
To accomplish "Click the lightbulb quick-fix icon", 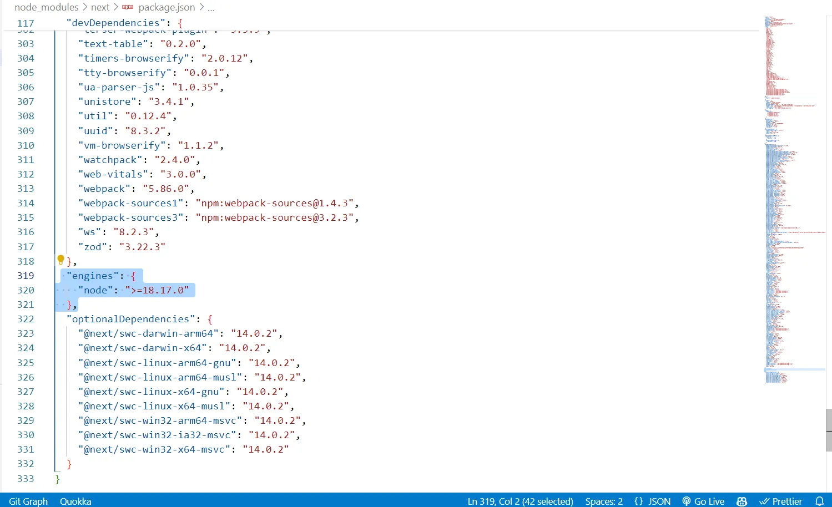I will point(61,259).
